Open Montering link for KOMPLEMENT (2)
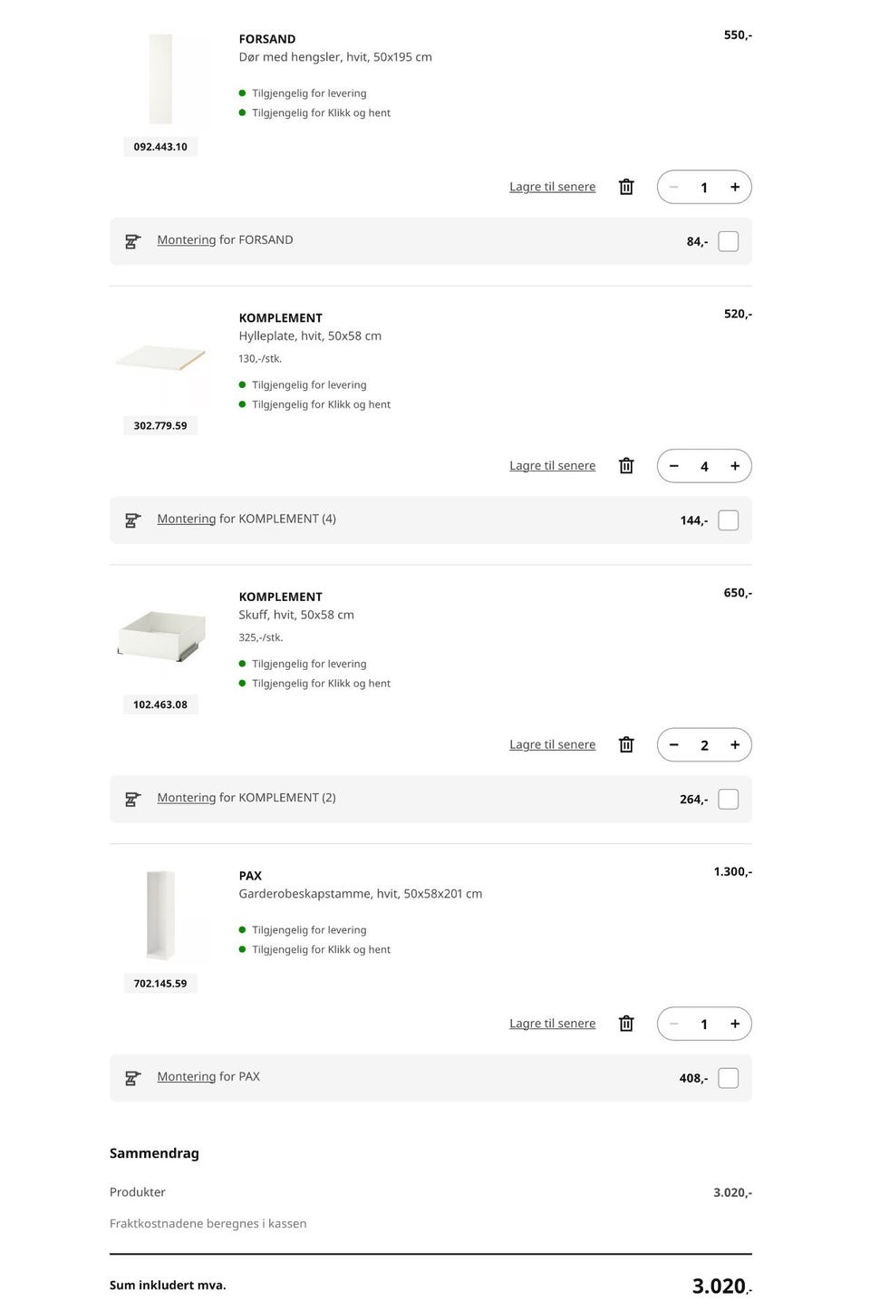This screenshot has height=1311, width=870. [x=186, y=798]
